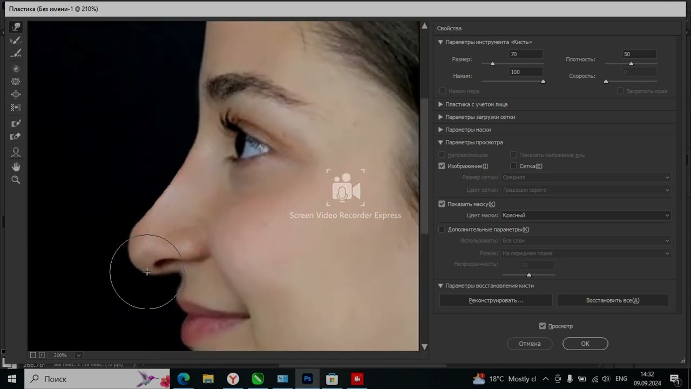Click the Плотность density slider handle
Image resolution: width=691 pixels, height=389 pixels.
coord(631,64)
